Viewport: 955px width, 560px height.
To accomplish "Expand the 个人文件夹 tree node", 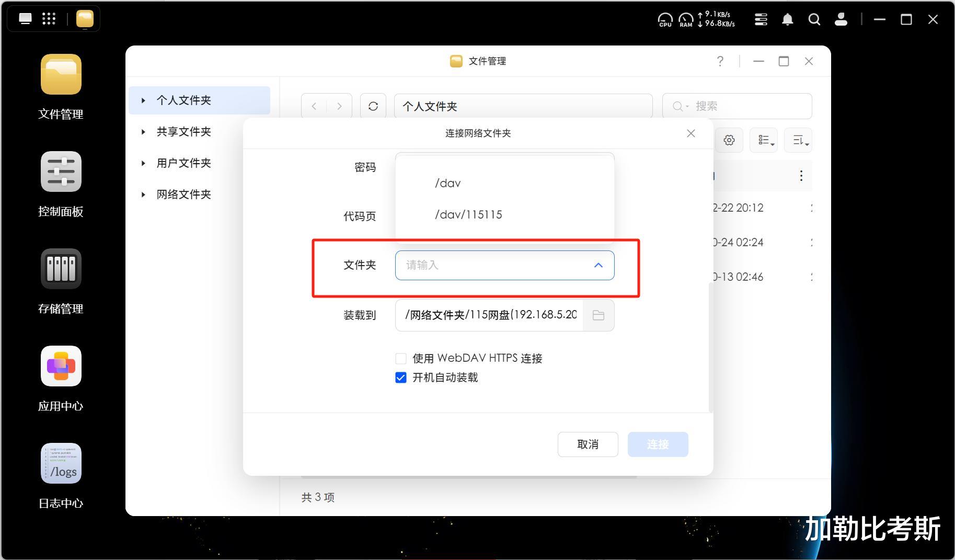I will click(143, 100).
